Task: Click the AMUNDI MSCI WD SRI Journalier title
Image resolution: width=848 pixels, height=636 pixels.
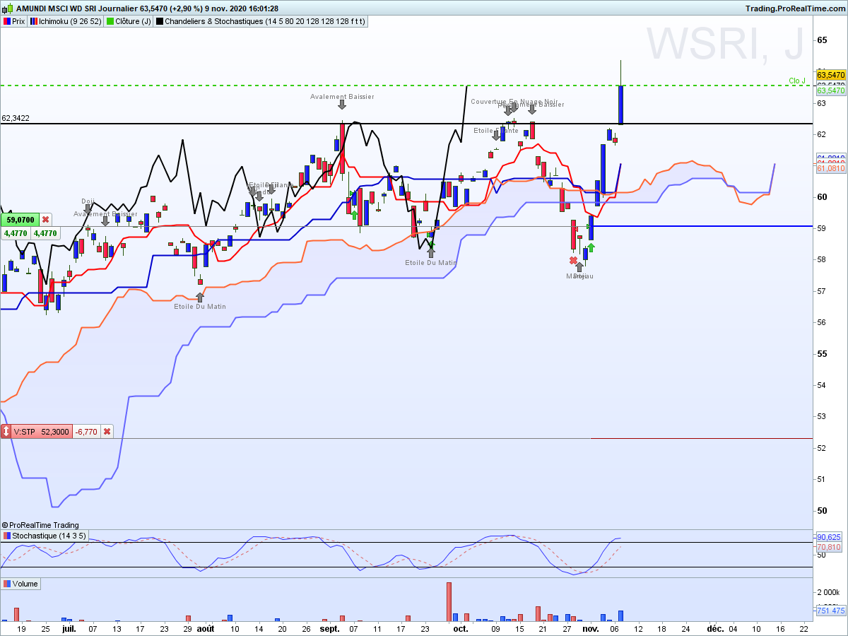Action: pos(77,8)
